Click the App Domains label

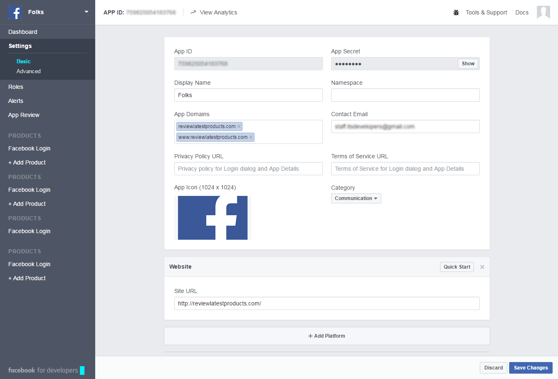click(x=192, y=114)
